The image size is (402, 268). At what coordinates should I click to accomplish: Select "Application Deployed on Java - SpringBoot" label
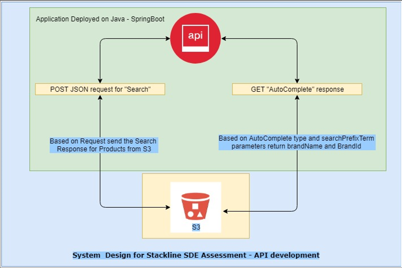(x=100, y=19)
